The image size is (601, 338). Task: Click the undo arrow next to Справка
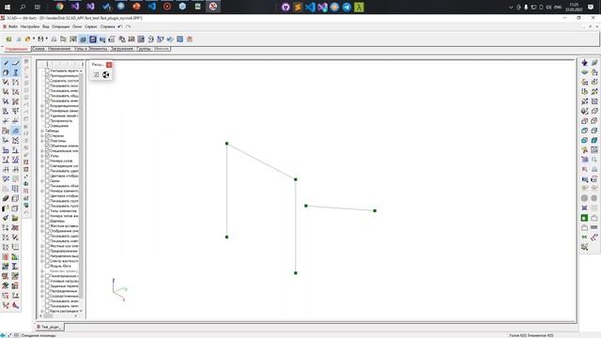click(120, 27)
